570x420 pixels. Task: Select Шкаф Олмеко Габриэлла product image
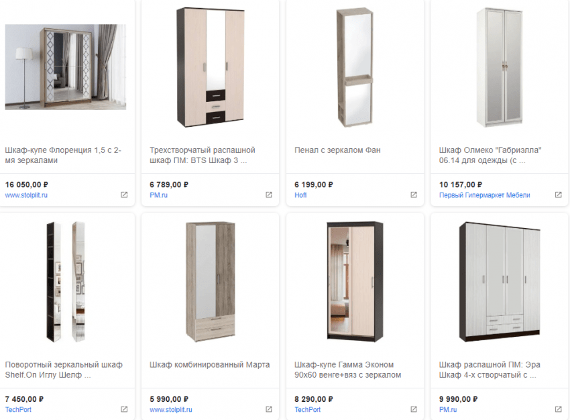500,67
